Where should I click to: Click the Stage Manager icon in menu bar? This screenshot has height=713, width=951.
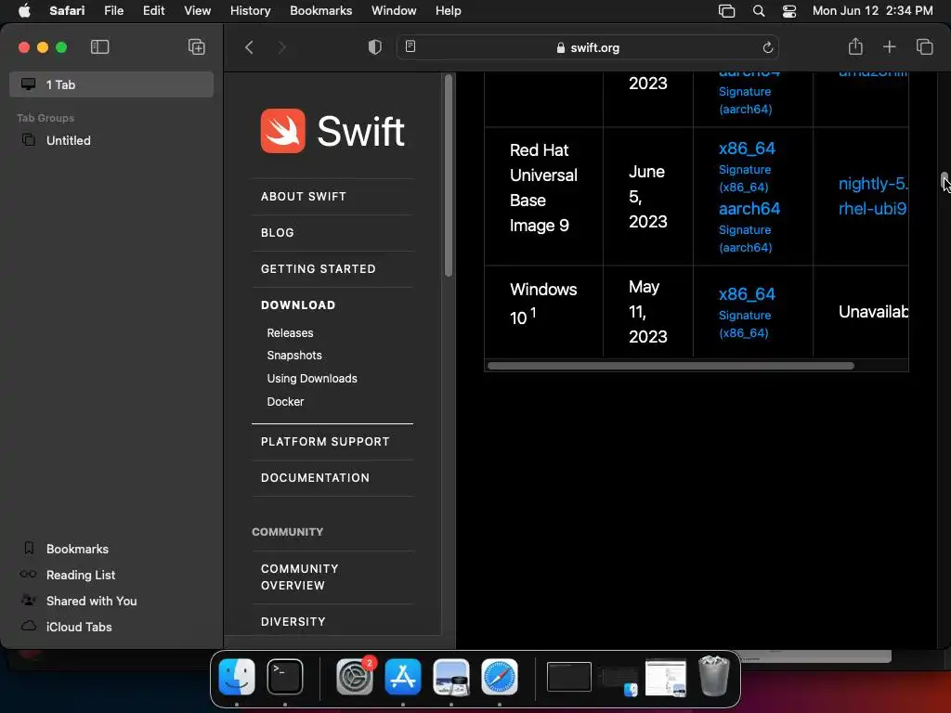726,11
